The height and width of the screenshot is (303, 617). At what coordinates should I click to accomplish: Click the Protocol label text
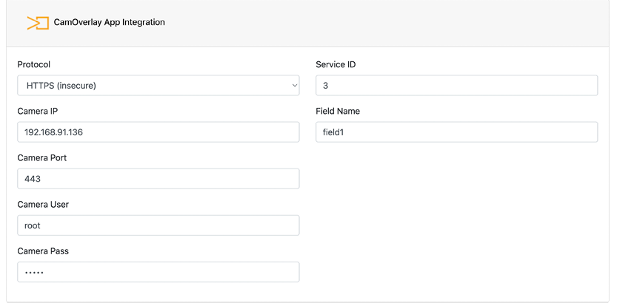coord(34,64)
